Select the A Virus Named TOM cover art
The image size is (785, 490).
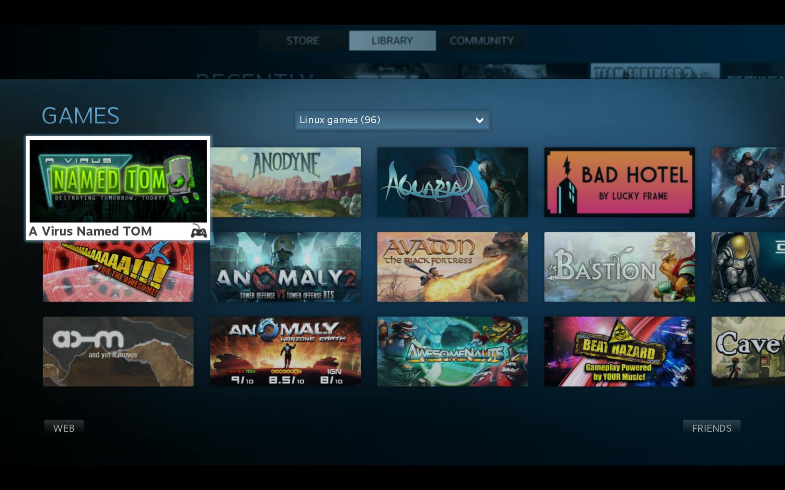(x=118, y=181)
